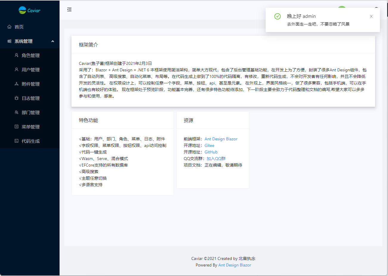Click the 特色功能 card title
Viewport: 388px width, 276px height.
point(88,120)
